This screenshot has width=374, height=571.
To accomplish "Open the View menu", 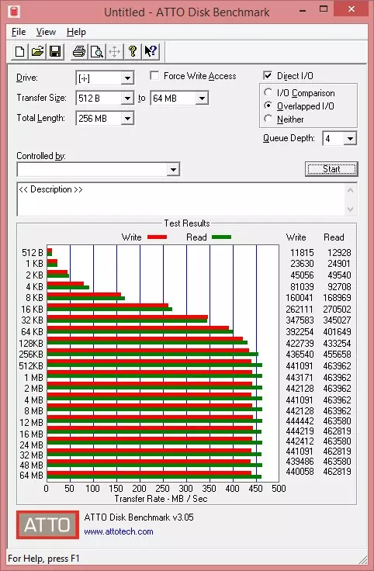I will click(x=46, y=32).
